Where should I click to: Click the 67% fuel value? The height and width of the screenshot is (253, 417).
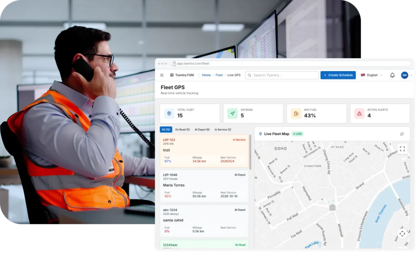point(168,161)
